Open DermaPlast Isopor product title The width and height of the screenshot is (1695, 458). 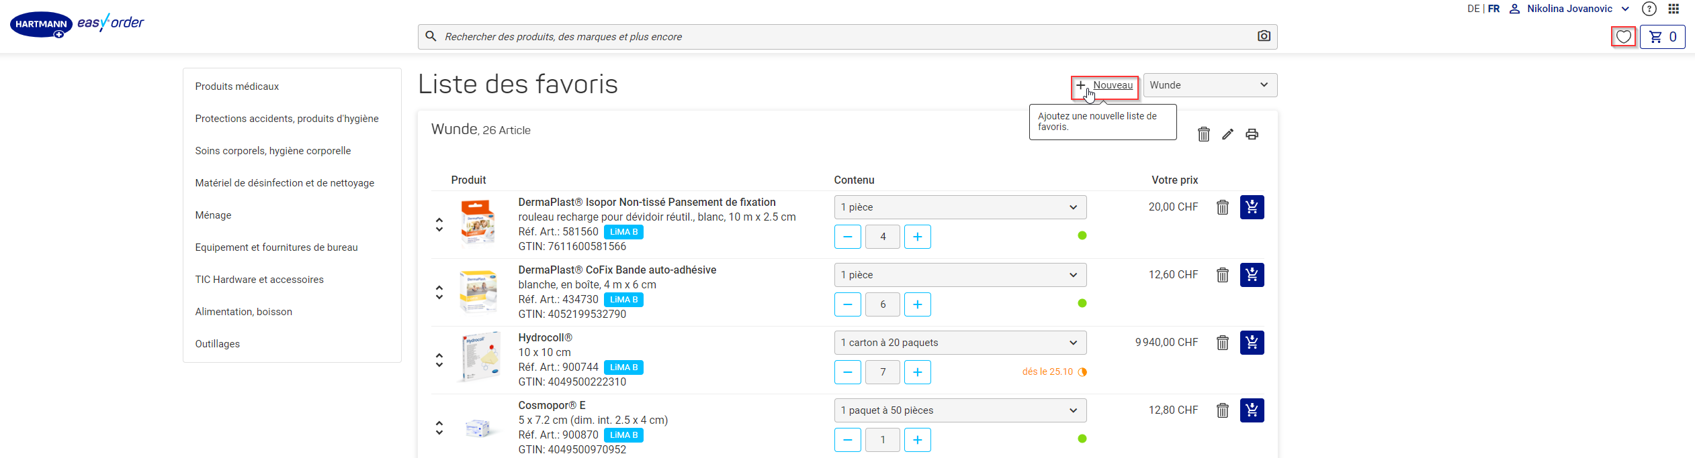pos(646,202)
